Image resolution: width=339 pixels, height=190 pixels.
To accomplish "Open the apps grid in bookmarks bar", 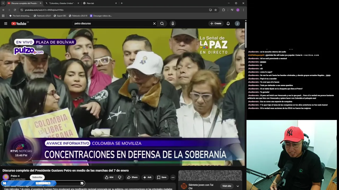I will (3, 16).
